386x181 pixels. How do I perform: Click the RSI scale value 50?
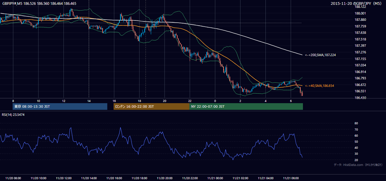356,141
